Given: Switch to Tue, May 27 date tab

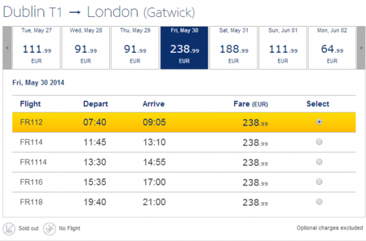Looking at the screenshot, I should click(36, 48).
